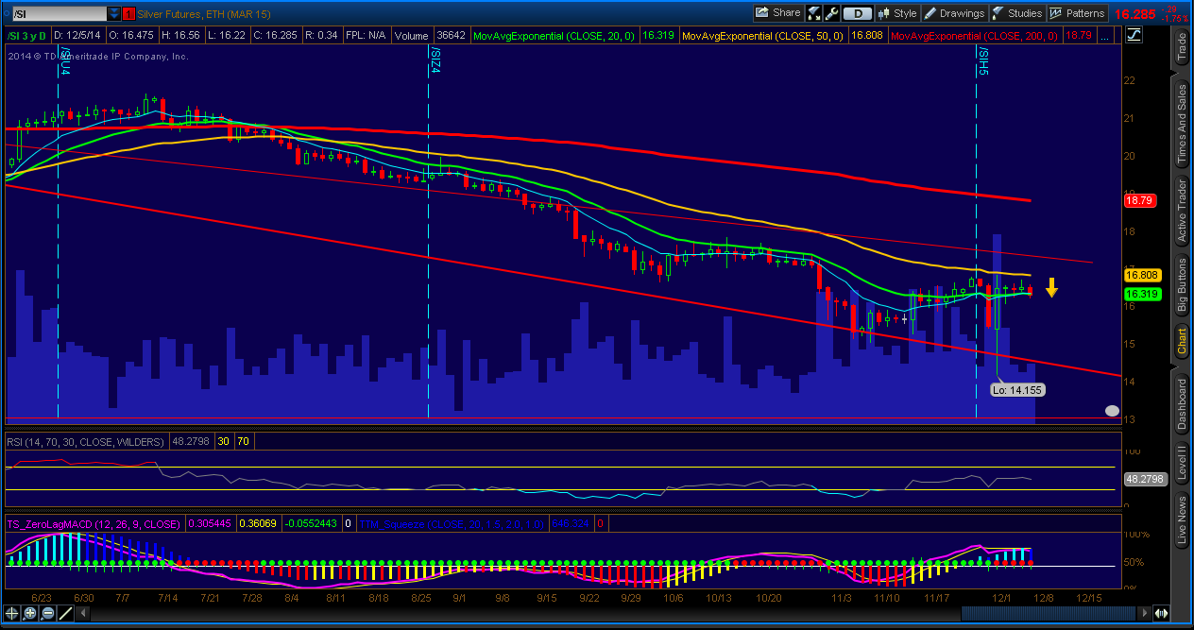
Task: Change the D timeframe aggregation button
Action: pyautogui.click(x=858, y=13)
